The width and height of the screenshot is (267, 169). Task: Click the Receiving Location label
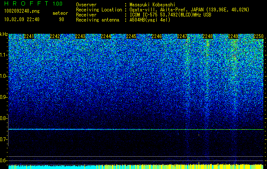(99, 10)
